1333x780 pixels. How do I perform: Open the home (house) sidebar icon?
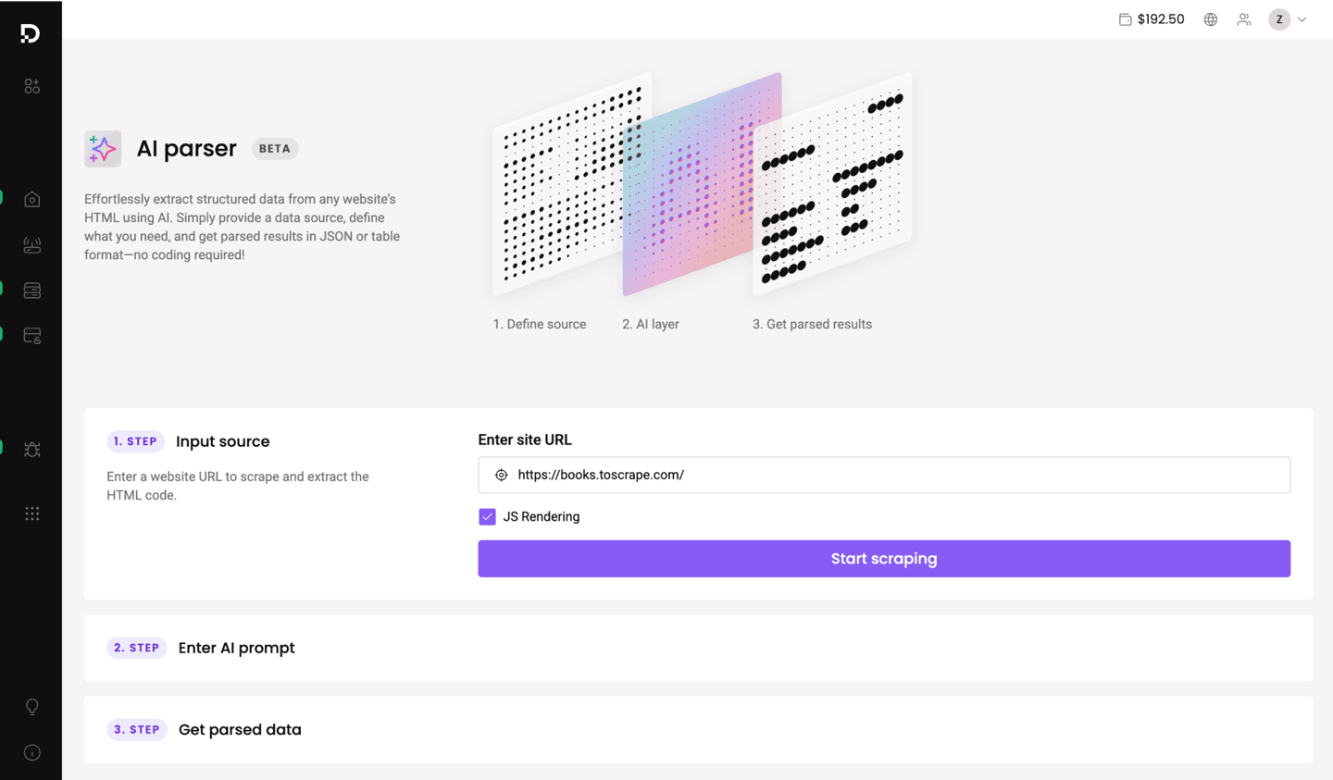(32, 199)
